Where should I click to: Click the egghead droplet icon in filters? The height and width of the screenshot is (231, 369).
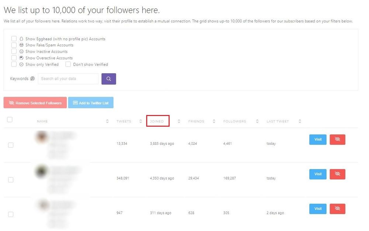(x=21, y=38)
